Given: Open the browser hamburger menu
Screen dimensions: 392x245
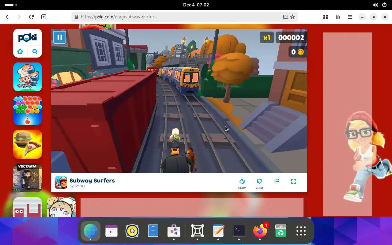Looking at the screenshot, I should pyautogui.click(x=350, y=17).
